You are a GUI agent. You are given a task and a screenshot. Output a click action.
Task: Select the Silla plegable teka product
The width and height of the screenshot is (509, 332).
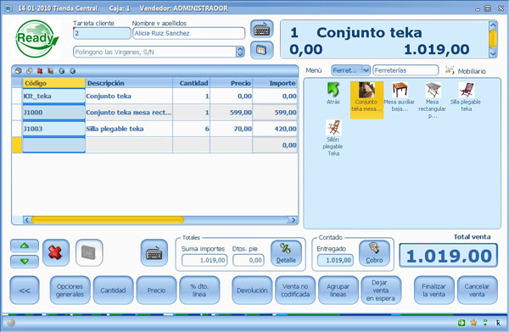[466, 97]
